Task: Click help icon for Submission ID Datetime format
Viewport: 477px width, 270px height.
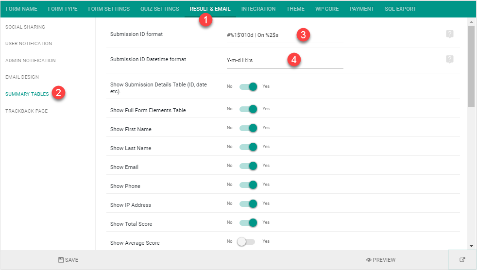Action: point(450,59)
